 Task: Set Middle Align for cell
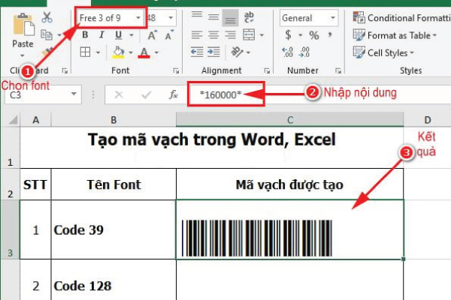(x=213, y=17)
